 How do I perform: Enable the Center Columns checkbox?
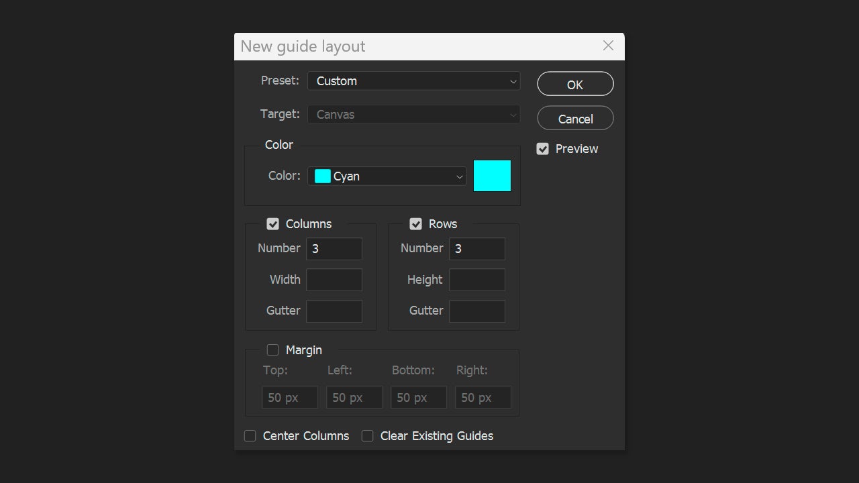[250, 436]
